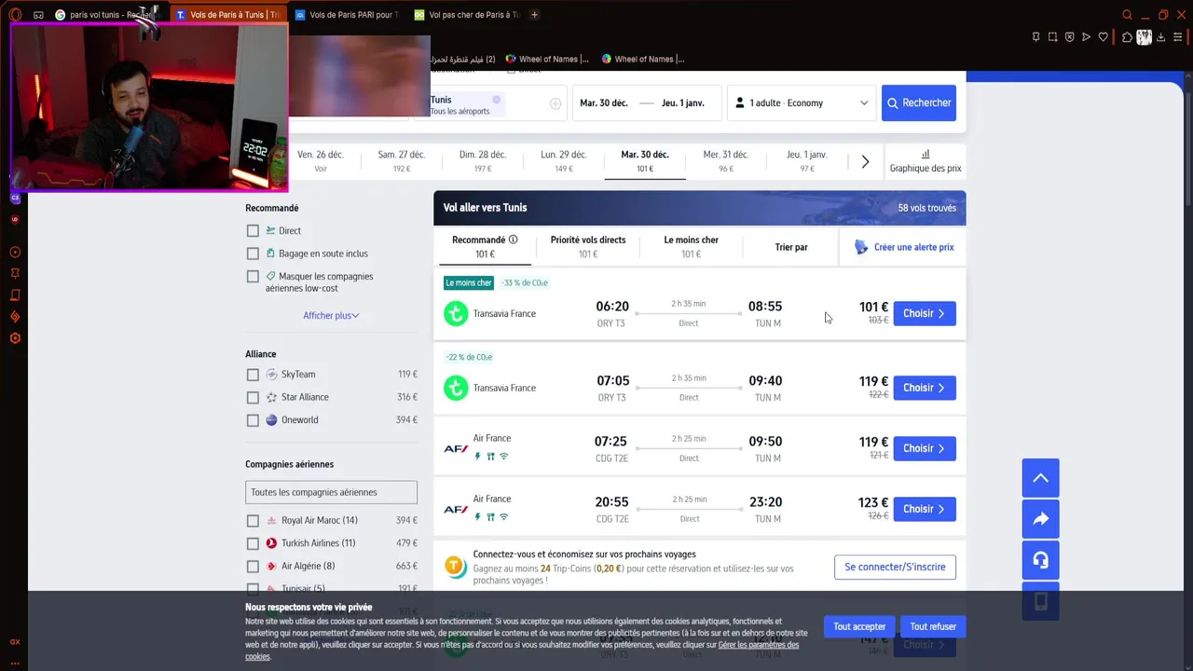Click the plus icon beside Tunis field
Viewport: 1193px width, 671px height.
tap(555, 103)
